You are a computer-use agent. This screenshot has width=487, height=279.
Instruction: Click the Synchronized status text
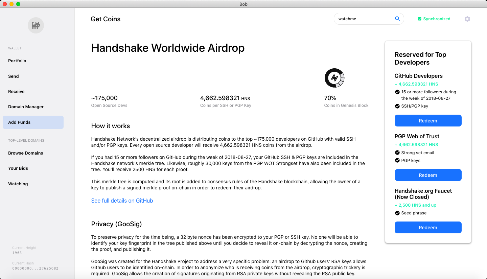tap(437, 19)
